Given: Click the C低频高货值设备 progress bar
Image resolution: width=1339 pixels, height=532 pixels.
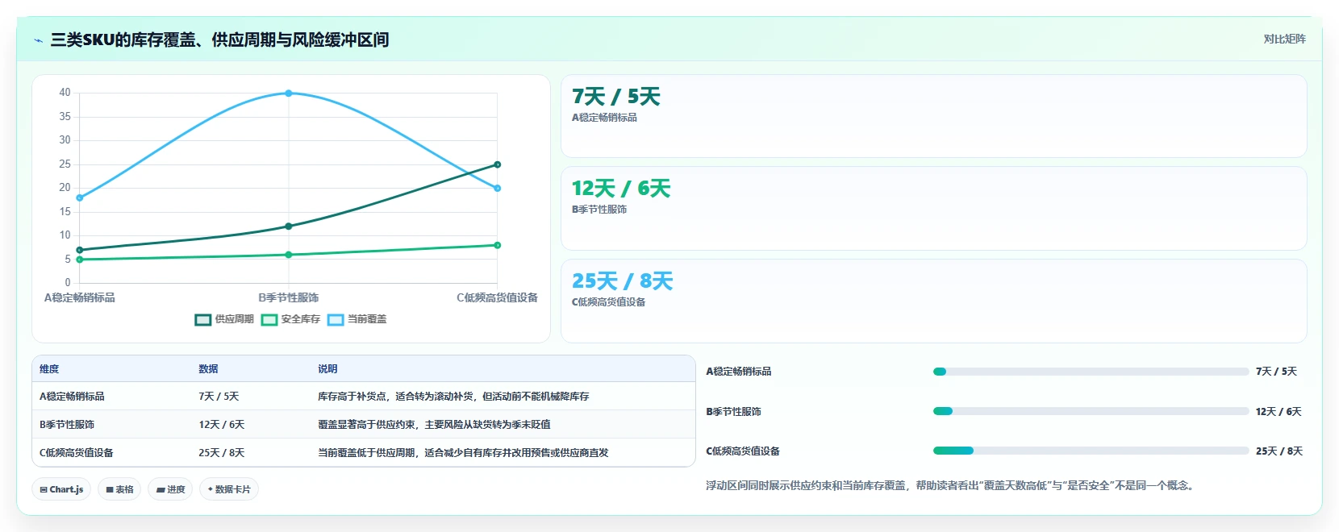Looking at the screenshot, I should 1091,451.
